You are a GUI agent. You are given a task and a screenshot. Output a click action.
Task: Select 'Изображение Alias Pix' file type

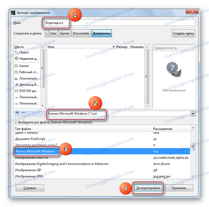(102, 158)
